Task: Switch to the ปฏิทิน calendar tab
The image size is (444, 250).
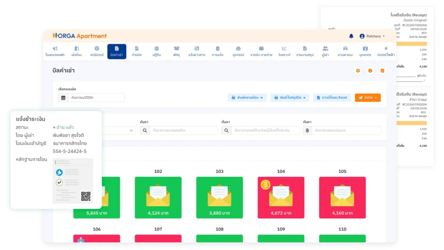Action: coord(157,51)
